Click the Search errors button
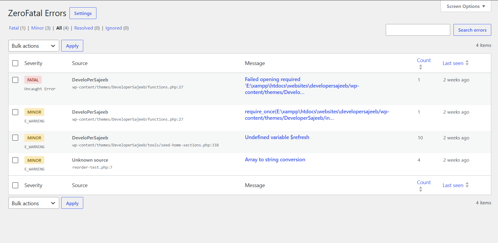 [472, 30]
